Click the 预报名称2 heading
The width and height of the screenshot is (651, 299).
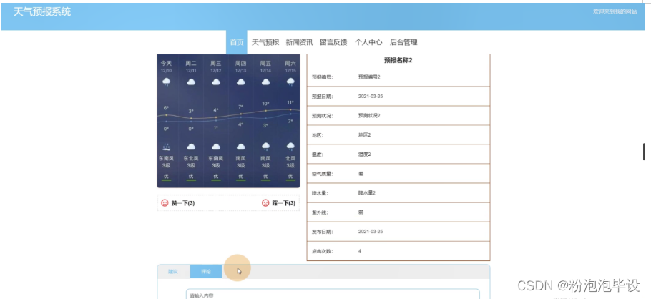[398, 60]
